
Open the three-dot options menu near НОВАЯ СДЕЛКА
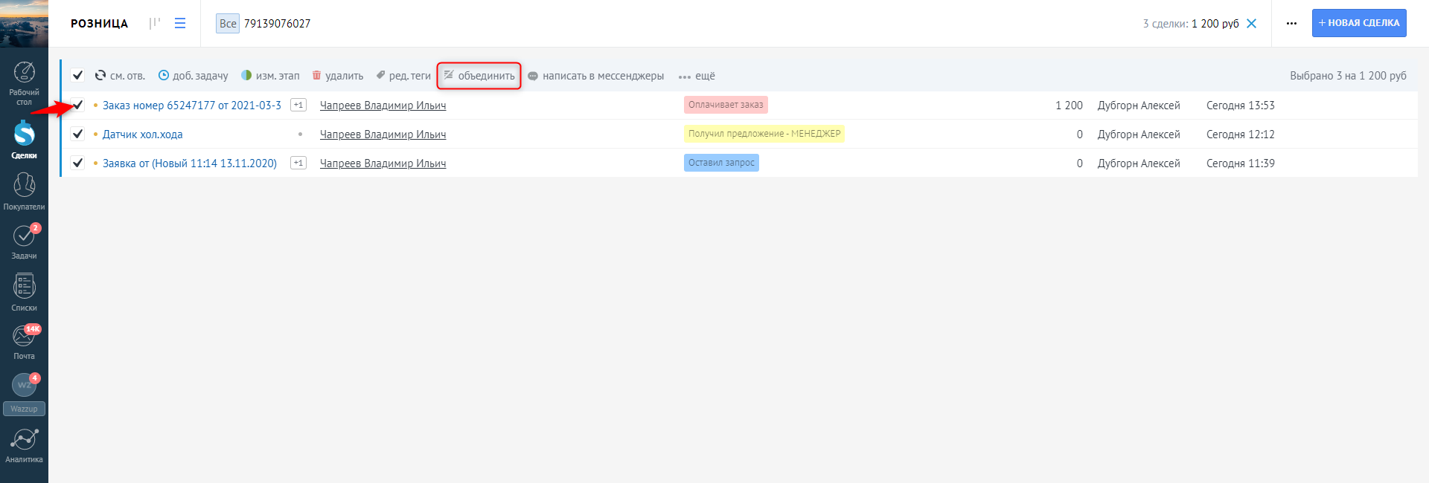[1291, 23]
